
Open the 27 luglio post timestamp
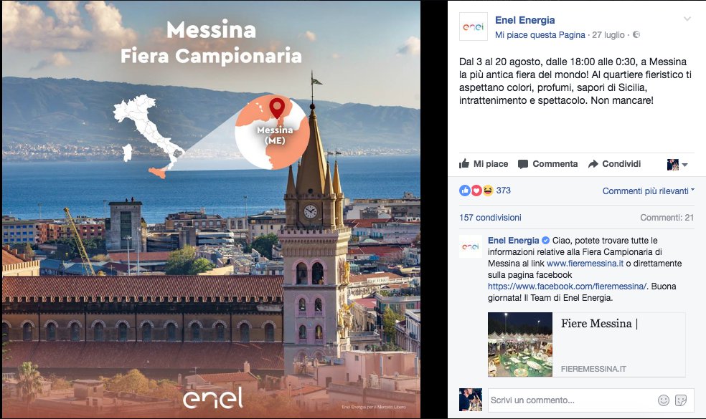click(608, 35)
